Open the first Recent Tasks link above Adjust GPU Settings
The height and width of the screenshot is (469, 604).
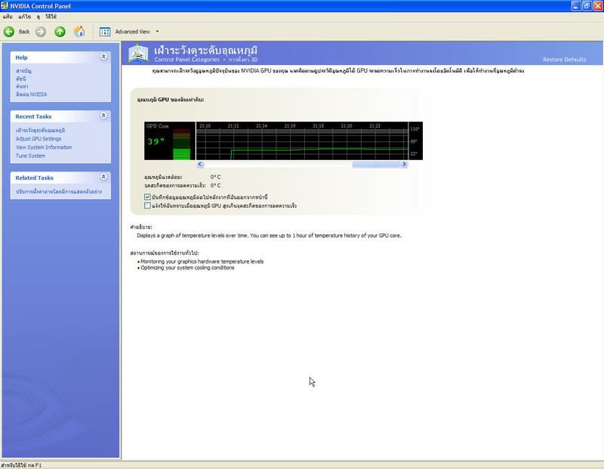[41, 130]
